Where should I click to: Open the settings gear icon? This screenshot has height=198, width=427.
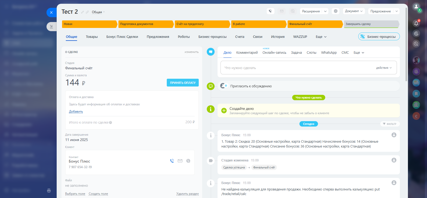click(x=335, y=11)
